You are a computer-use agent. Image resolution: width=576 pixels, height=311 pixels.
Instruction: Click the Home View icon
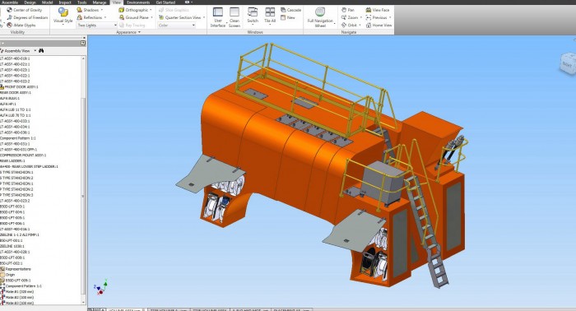pos(379,25)
